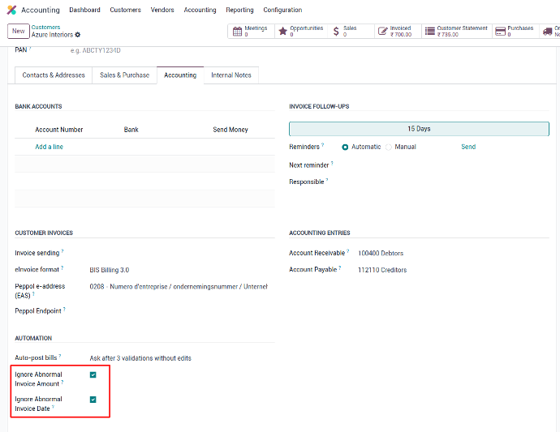The image size is (560, 432).
Task: Click the Peppol Endpoint input field
Action: (179, 311)
